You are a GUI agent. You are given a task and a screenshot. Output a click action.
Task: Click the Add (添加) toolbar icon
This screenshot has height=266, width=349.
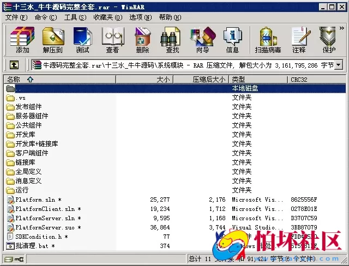22,40
